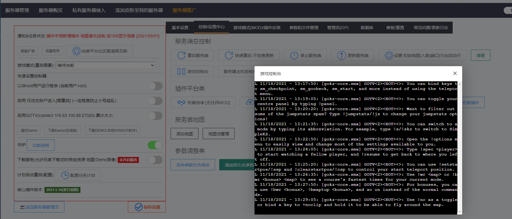Turn off the daemon guard toggle

tap(155, 145)
